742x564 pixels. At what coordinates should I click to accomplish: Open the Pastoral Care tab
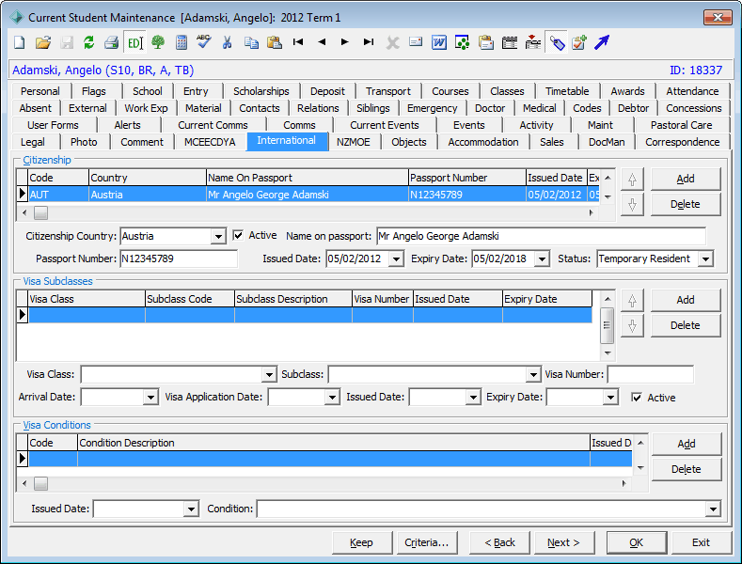[681, 125]
